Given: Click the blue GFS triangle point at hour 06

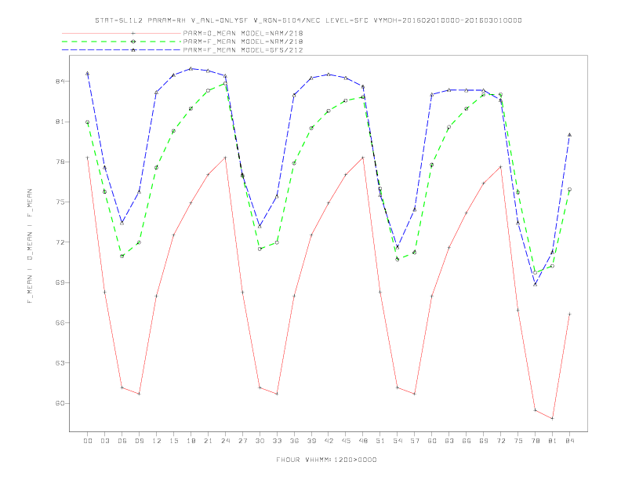Looking at the screenshot, I should point(122,224).
